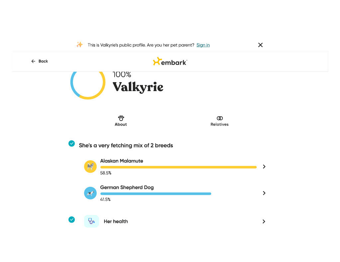Open the About paw icon
Image resolution: width=340 pixels, height=262 pixels.
tap(121, 118)
